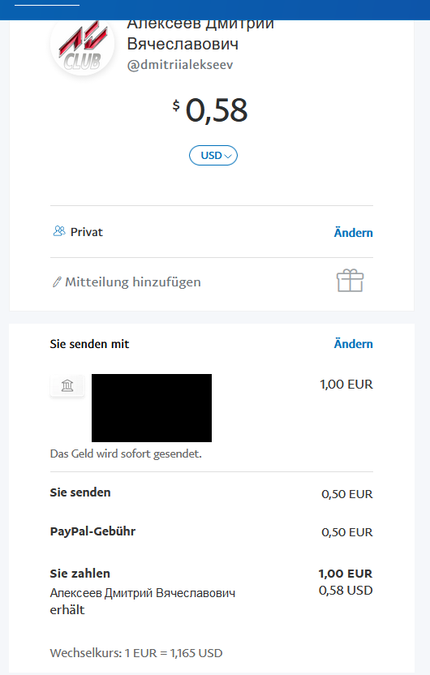Click the PayPal-Gebühr fee label
Image resolution: width=430 pixels, height=675 pixels.
92,531
